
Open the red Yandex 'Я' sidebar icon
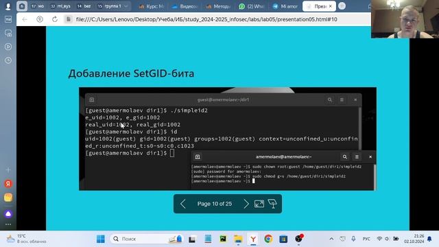8,184
